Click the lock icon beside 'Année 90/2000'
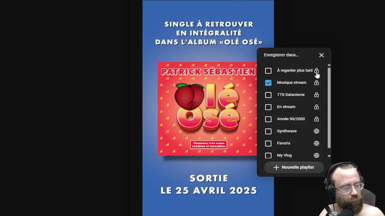The width and height of the screenshot is (385, 216). click(316, 119)
